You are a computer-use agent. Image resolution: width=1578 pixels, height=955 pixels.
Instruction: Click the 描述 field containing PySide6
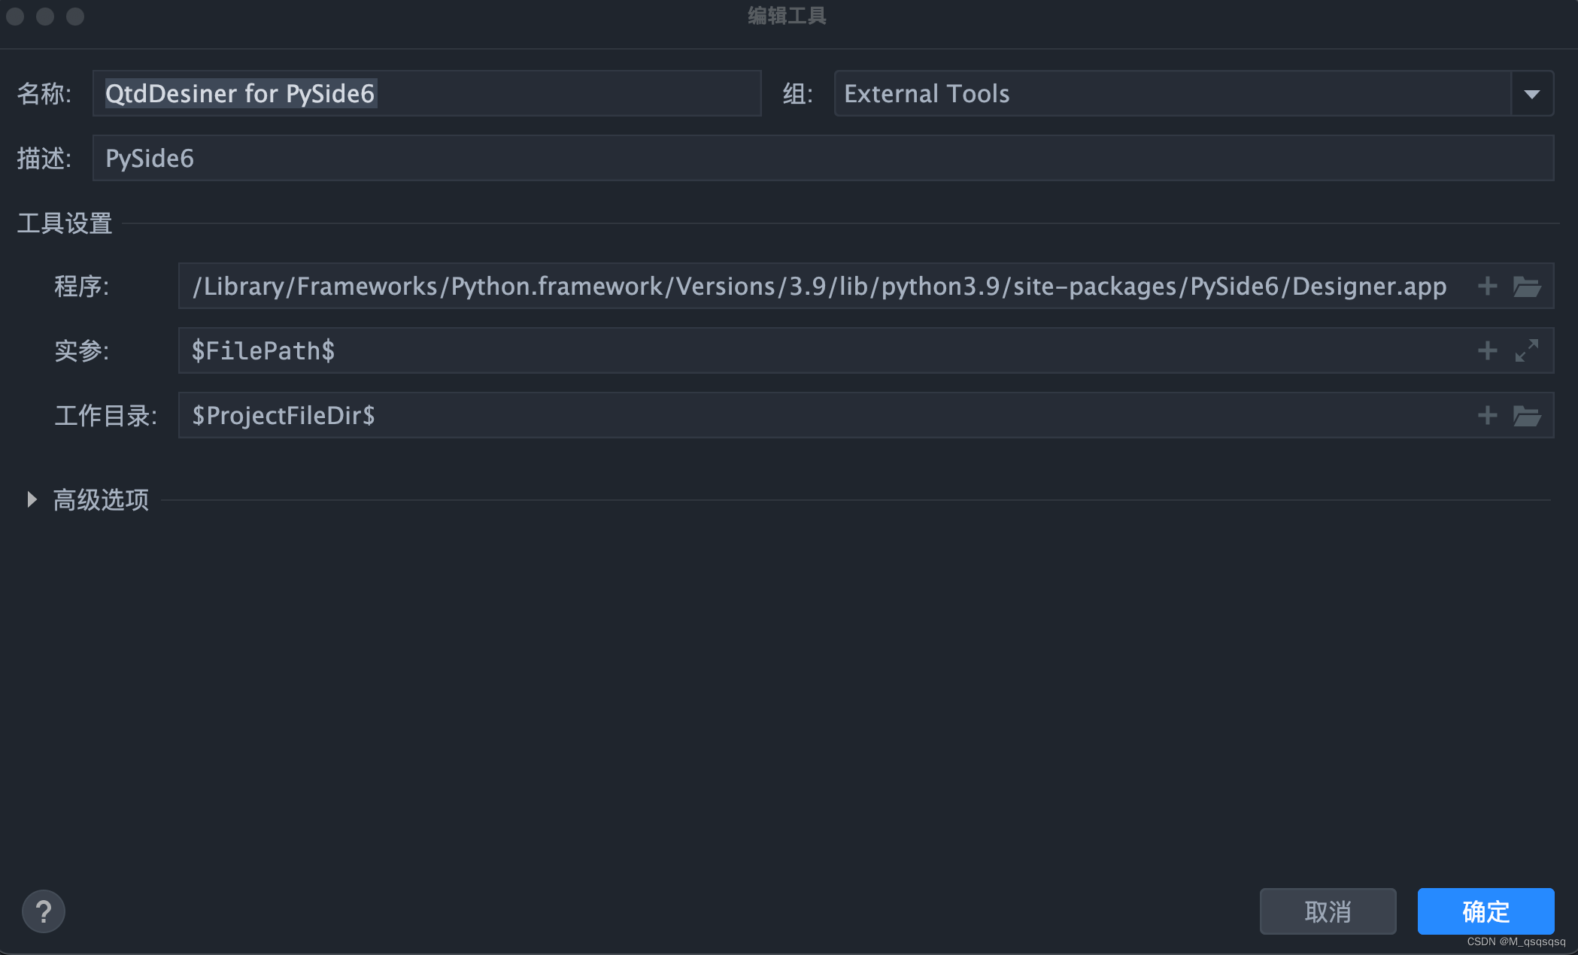[x=823, y=158]
